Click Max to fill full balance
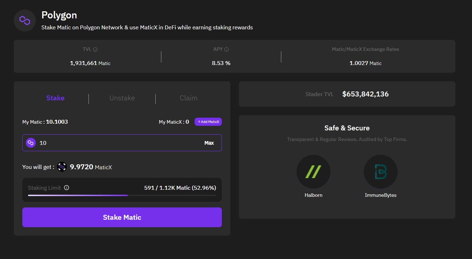 point(209,143)
